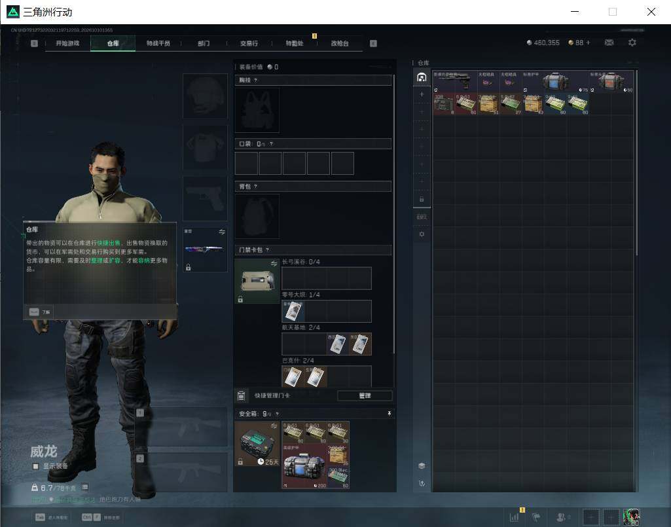This screenshot has width=671, height=527.
Task: Click the second empty teammate plus slot
Action: coord(611,517)
